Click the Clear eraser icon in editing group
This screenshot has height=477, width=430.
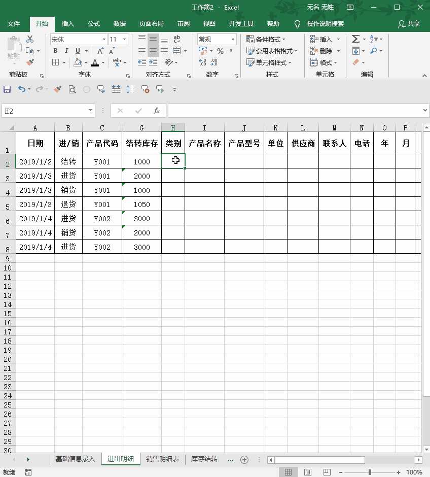click(x=355, y=62)
